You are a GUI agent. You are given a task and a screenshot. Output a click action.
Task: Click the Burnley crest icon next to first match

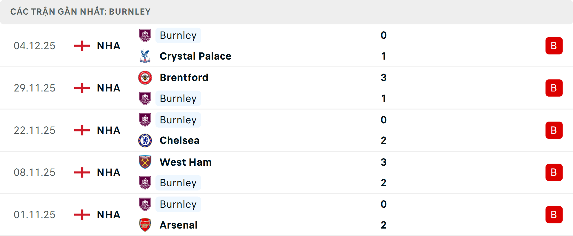(x=145, y=35)
